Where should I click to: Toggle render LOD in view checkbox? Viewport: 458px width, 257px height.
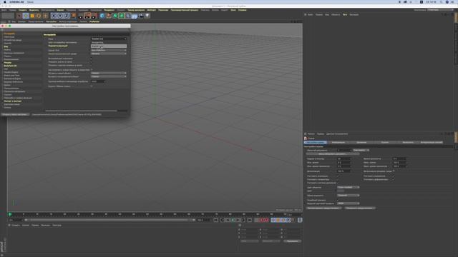[x=394, y=171]
